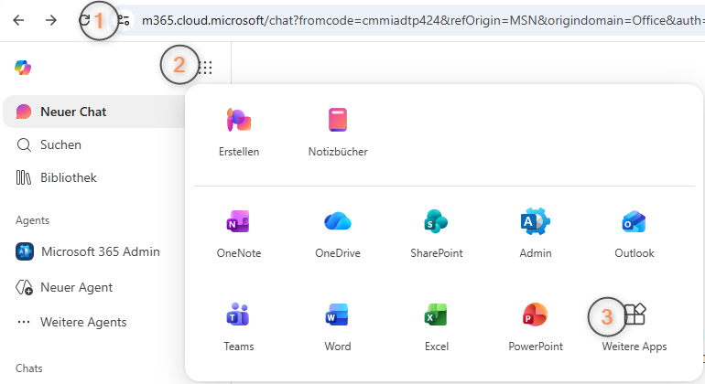Click the browser address bar URL
Image resolution: width=705 pixels, height=384 pixels.
pyautogui.click(x=423, y=20)
